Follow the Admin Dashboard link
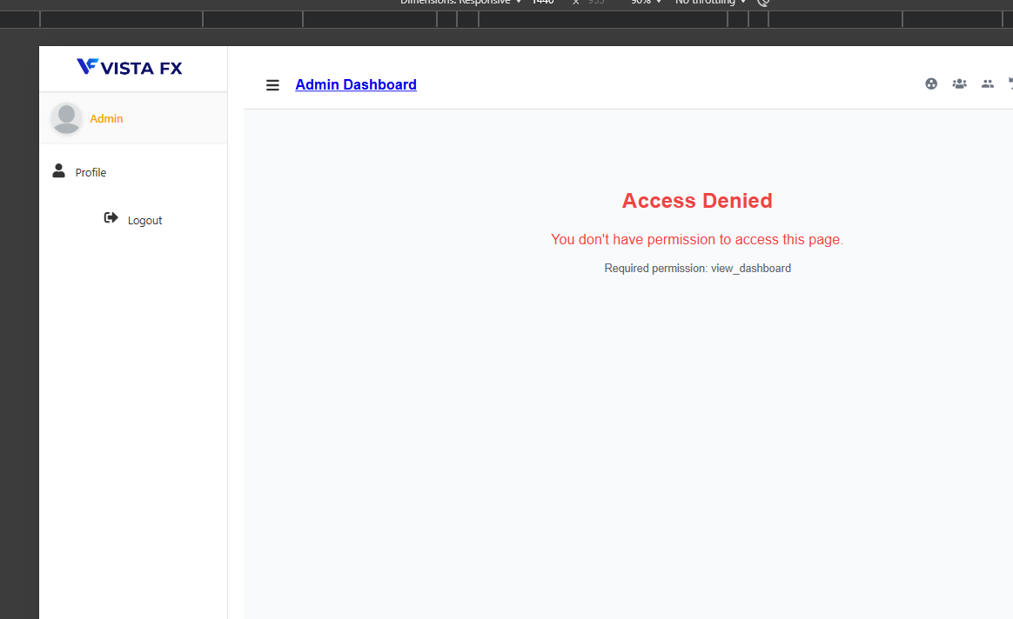This screenshot has width=1013, height=619. pos(356,85)
